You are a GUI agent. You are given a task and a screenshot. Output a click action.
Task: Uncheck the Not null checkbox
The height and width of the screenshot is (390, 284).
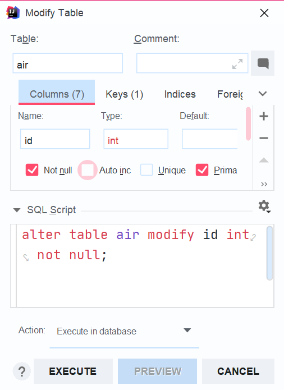tap(32, 170)
